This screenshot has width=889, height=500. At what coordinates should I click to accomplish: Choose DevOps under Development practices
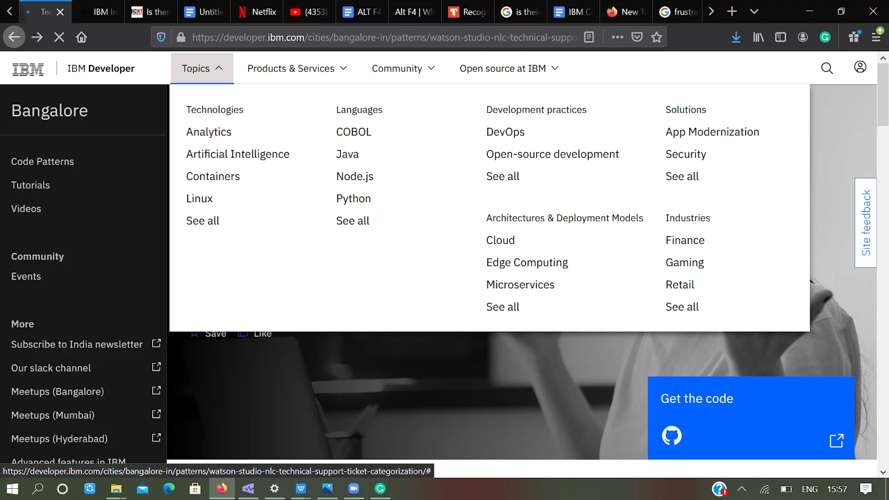click(505, 132)
